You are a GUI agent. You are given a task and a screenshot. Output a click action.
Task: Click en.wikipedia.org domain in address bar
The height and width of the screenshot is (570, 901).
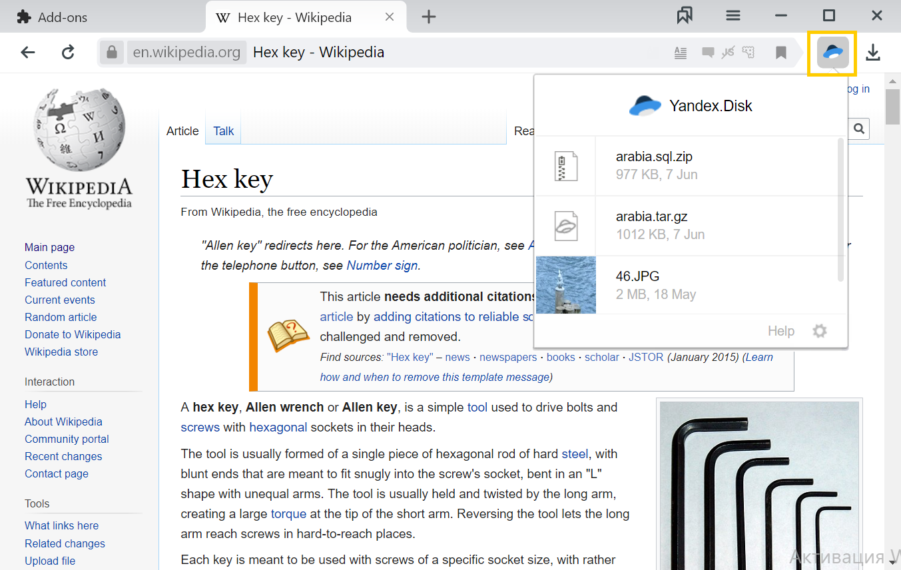click(186, 52)
